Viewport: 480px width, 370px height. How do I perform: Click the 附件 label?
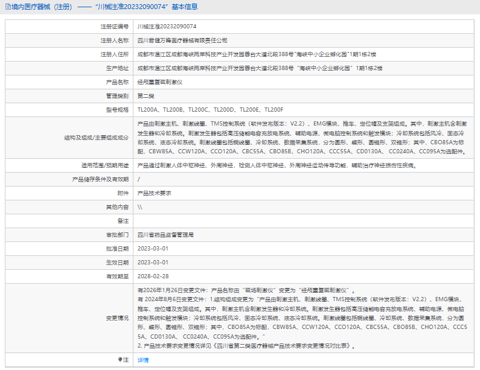[x=123, y=193]
